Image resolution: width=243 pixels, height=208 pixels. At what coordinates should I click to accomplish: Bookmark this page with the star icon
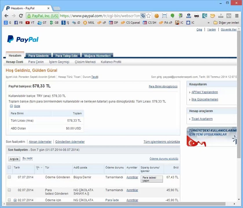click(x=148, y=16)
